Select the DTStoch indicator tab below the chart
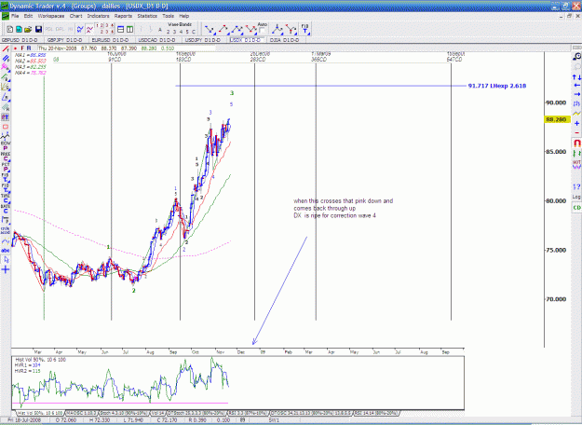 pos(196,413)
